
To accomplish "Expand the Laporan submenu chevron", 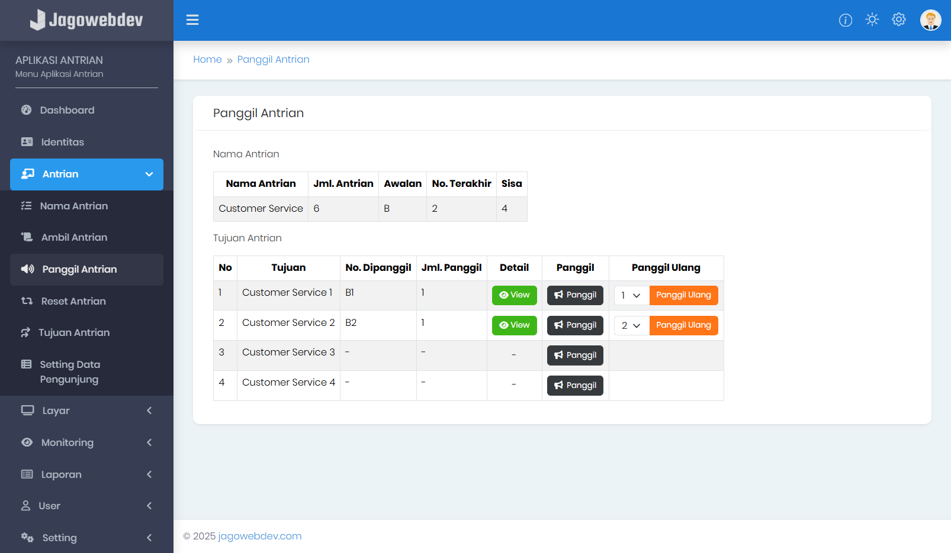I will click(x=149, y=474).
